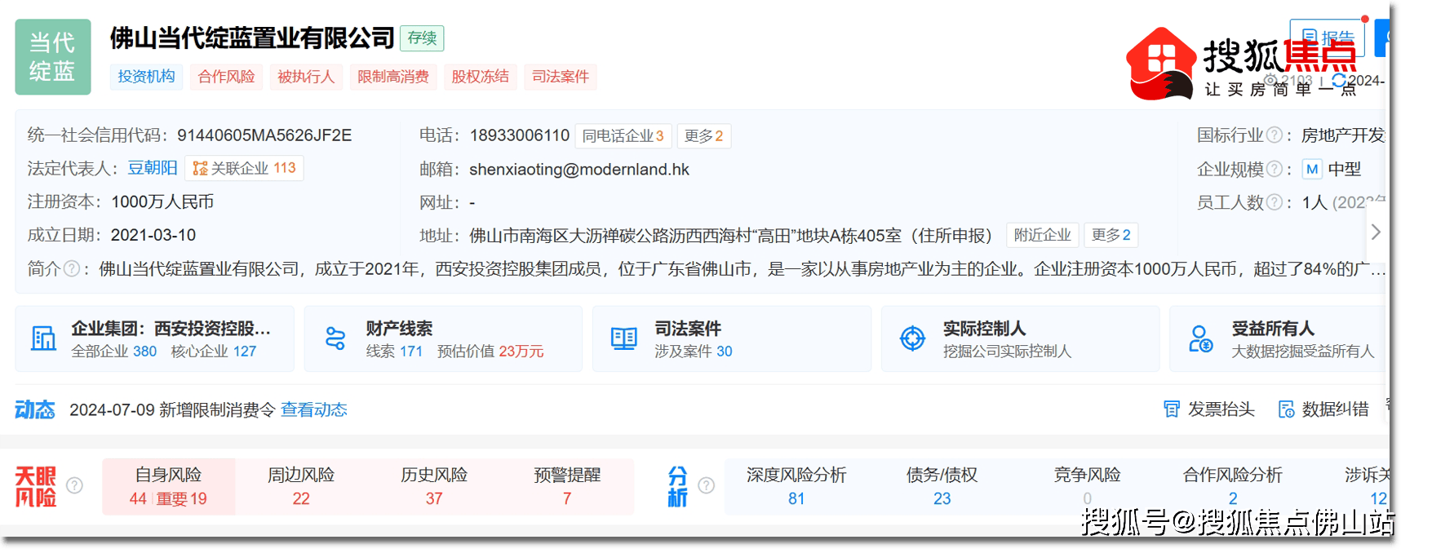The width and height of the screenshot is (1432, 553).
Task: Select the 深度风险分析 tab
Action: [x=796, y=487]
